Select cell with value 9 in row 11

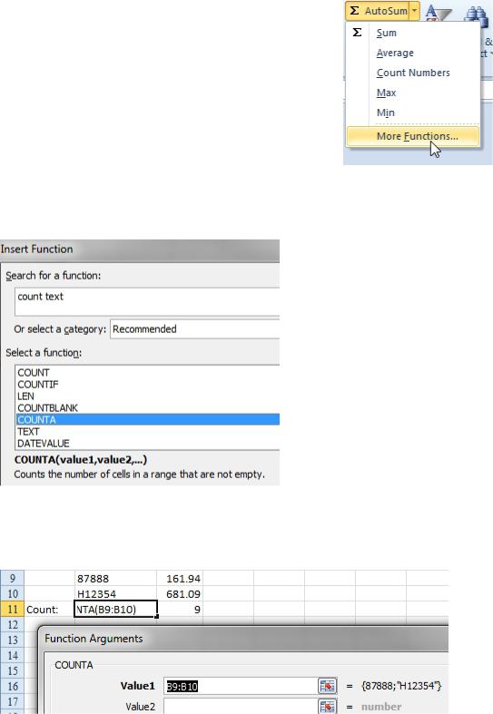click(180, 610)
